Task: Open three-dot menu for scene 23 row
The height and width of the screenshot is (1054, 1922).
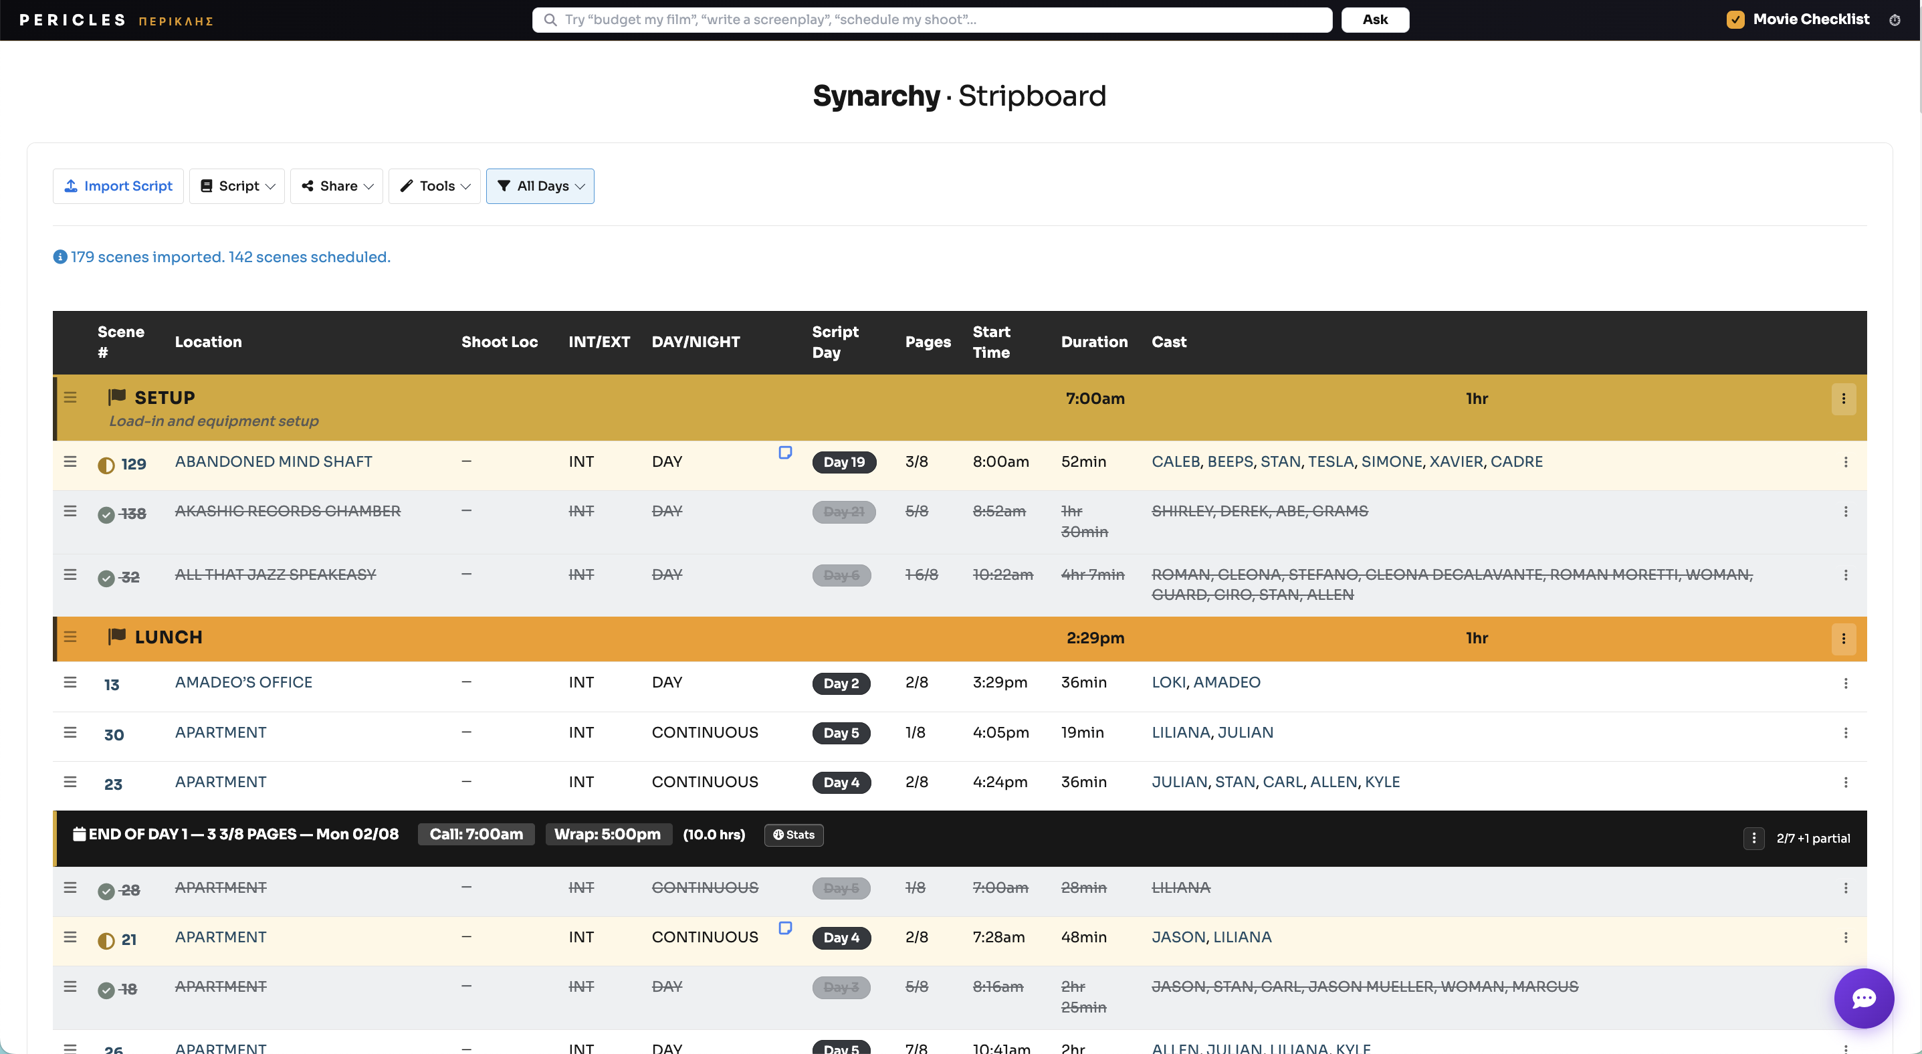Action: [1845, 782]
